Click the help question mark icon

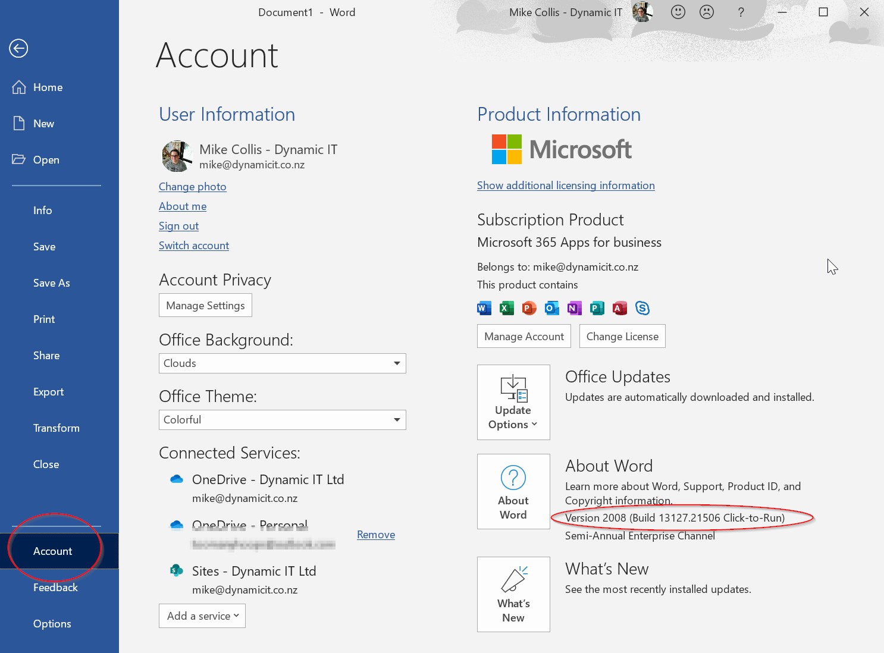(741, 12)
